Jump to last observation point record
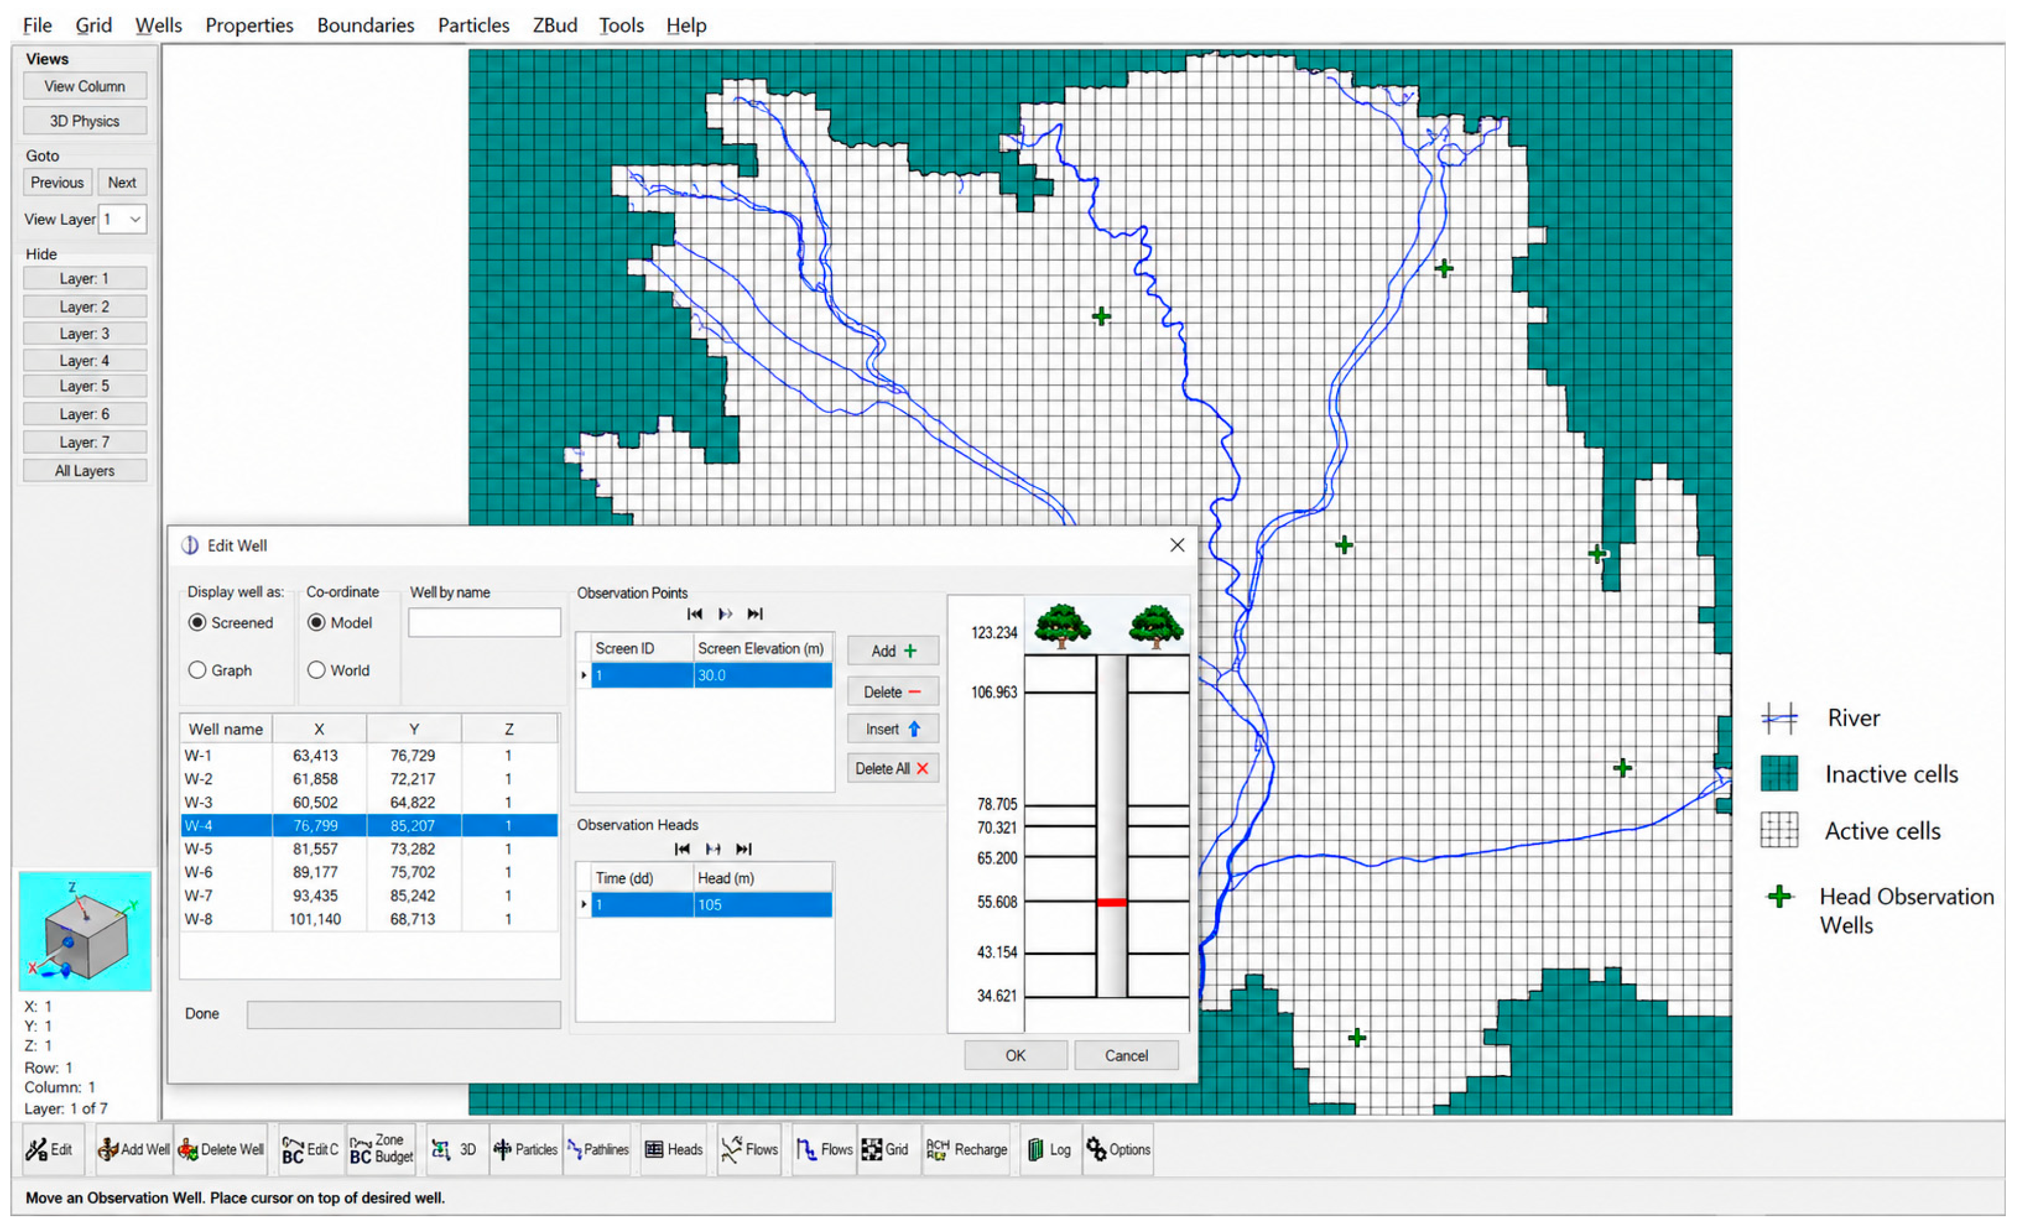Image resolution: width=2021 pixels, height=1232 pixels. click(754, 614)
